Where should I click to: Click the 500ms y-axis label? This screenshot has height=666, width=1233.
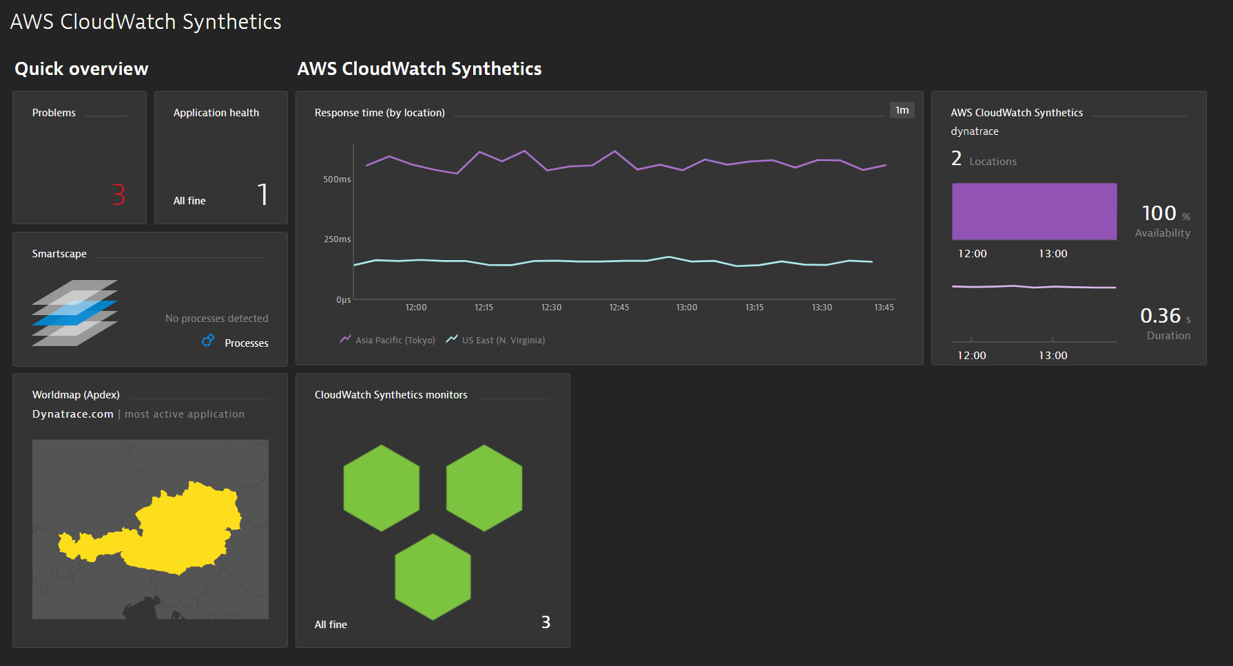click(x=337, y=180)
